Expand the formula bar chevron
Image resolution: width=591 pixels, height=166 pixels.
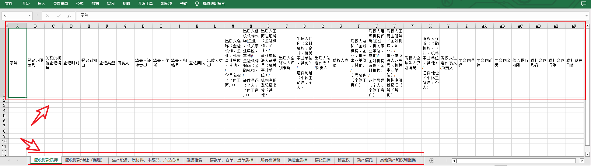coord(586,16)
